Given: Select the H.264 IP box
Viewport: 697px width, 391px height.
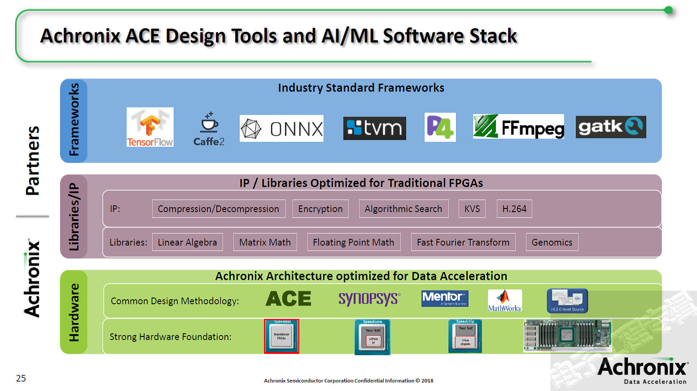Looking at the screenshot, I should tap(514, 209).
